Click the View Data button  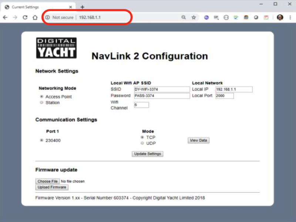pyautogui.click(x=198, y=140)
